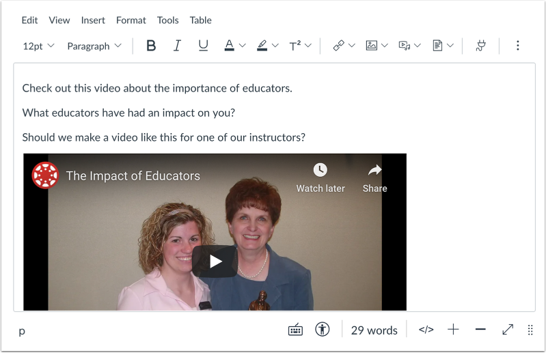Click the line about importance of educators
The image size is (546, 353).
point(157,88)
